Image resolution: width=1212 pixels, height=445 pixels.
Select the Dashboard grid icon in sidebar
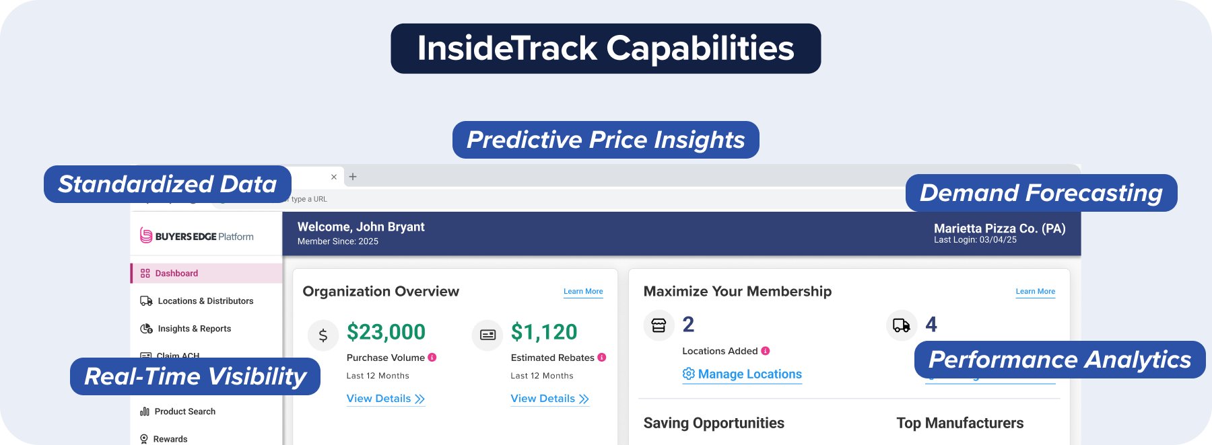click(x=144, y=273)
